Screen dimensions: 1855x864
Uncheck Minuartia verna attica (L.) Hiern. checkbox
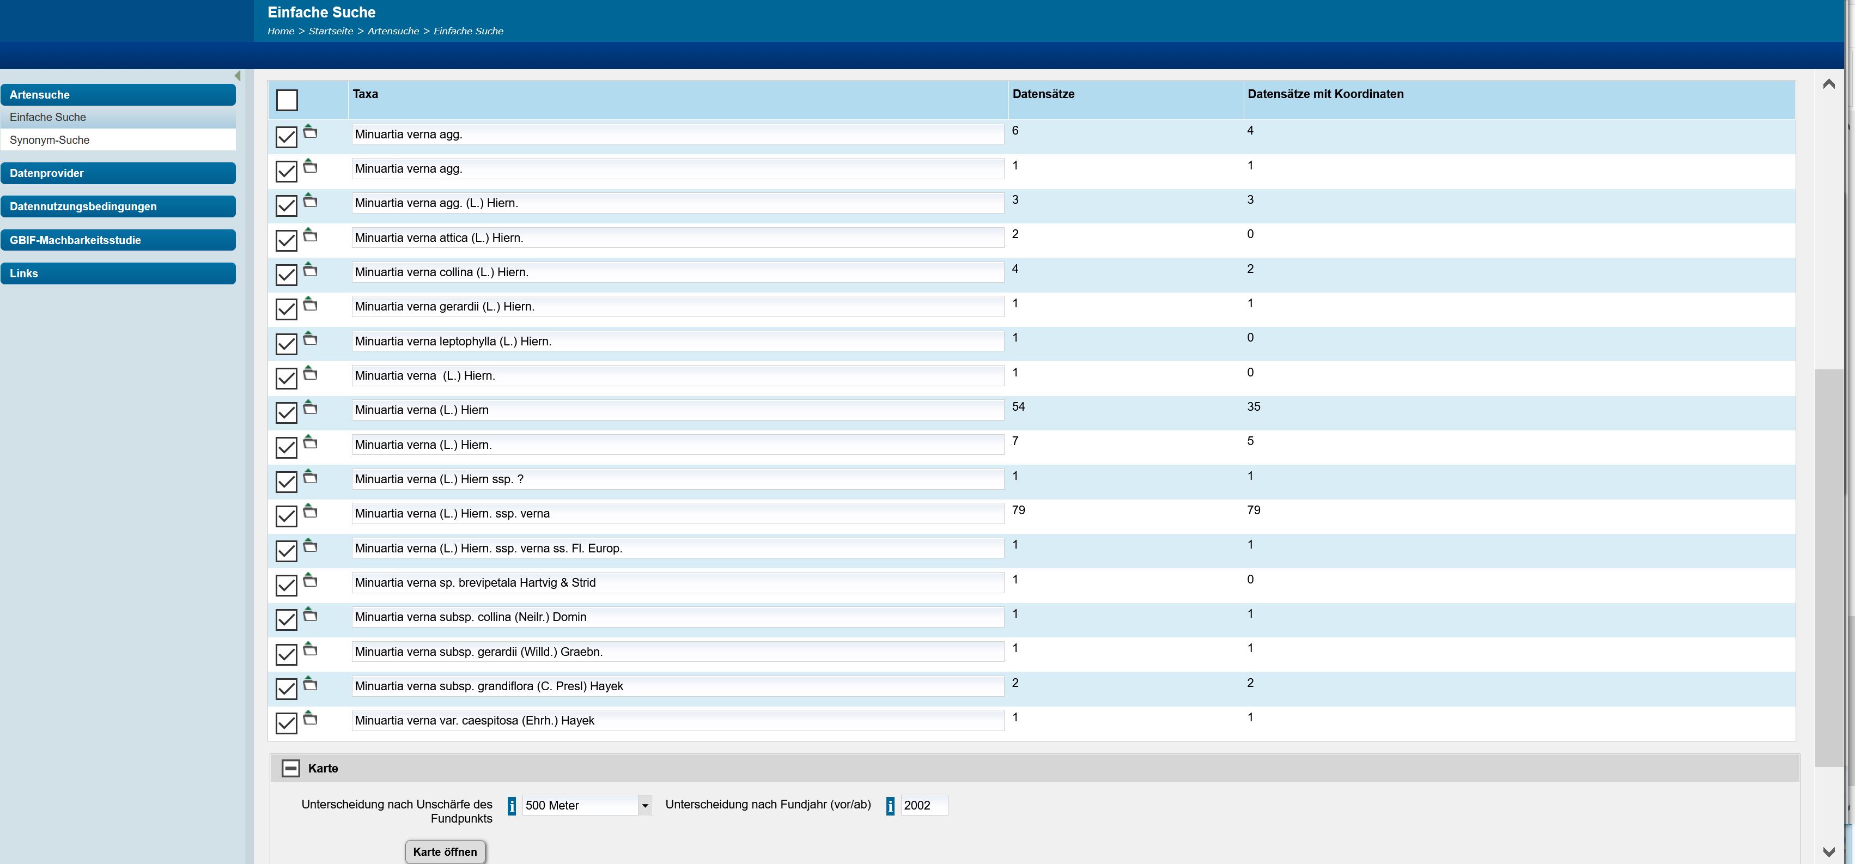[x=287, y=240]
